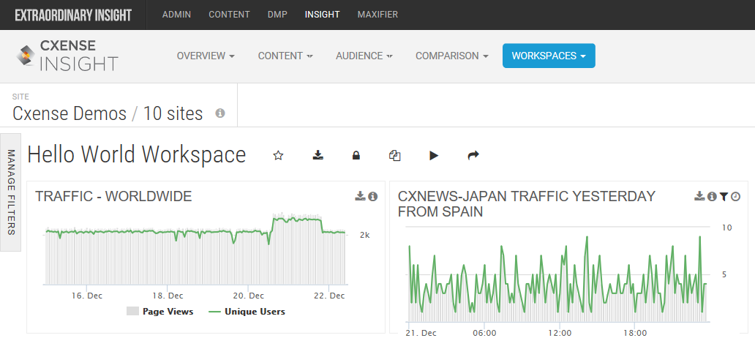Click the 16. Dec axis label
This screenshot has width=755, height=338.
86,296
